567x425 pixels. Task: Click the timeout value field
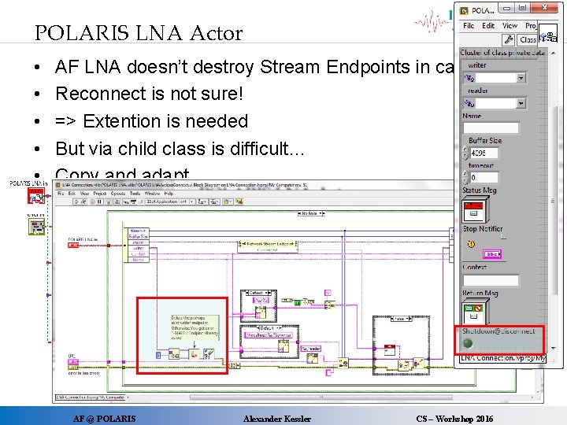point(484,177)
